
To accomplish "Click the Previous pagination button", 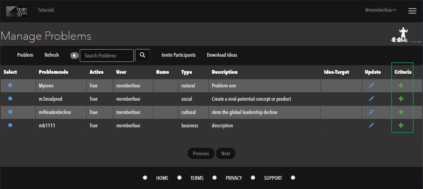I will coord(201,153).
